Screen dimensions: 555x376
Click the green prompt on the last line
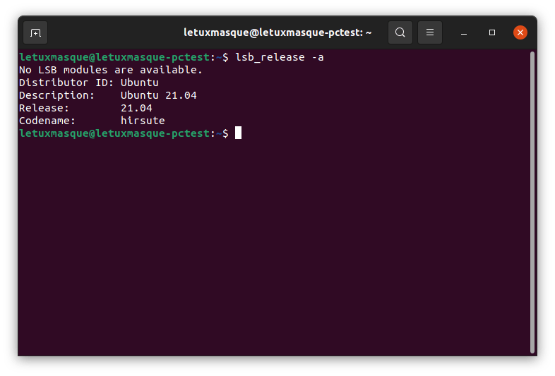click(x=114, y=133)
